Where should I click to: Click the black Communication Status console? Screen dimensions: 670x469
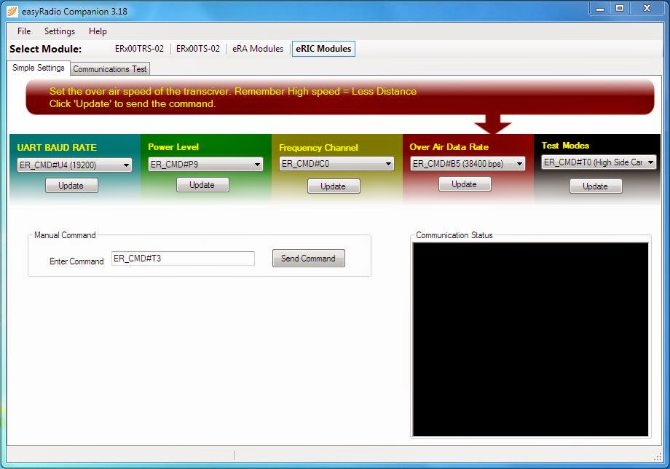[x=530, y=339]
